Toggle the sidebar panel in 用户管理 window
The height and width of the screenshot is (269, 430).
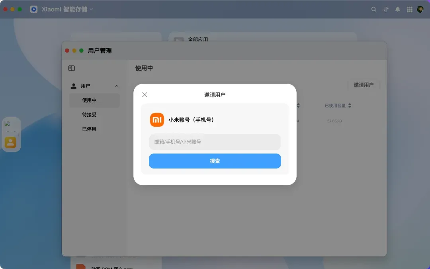(72, 68)
